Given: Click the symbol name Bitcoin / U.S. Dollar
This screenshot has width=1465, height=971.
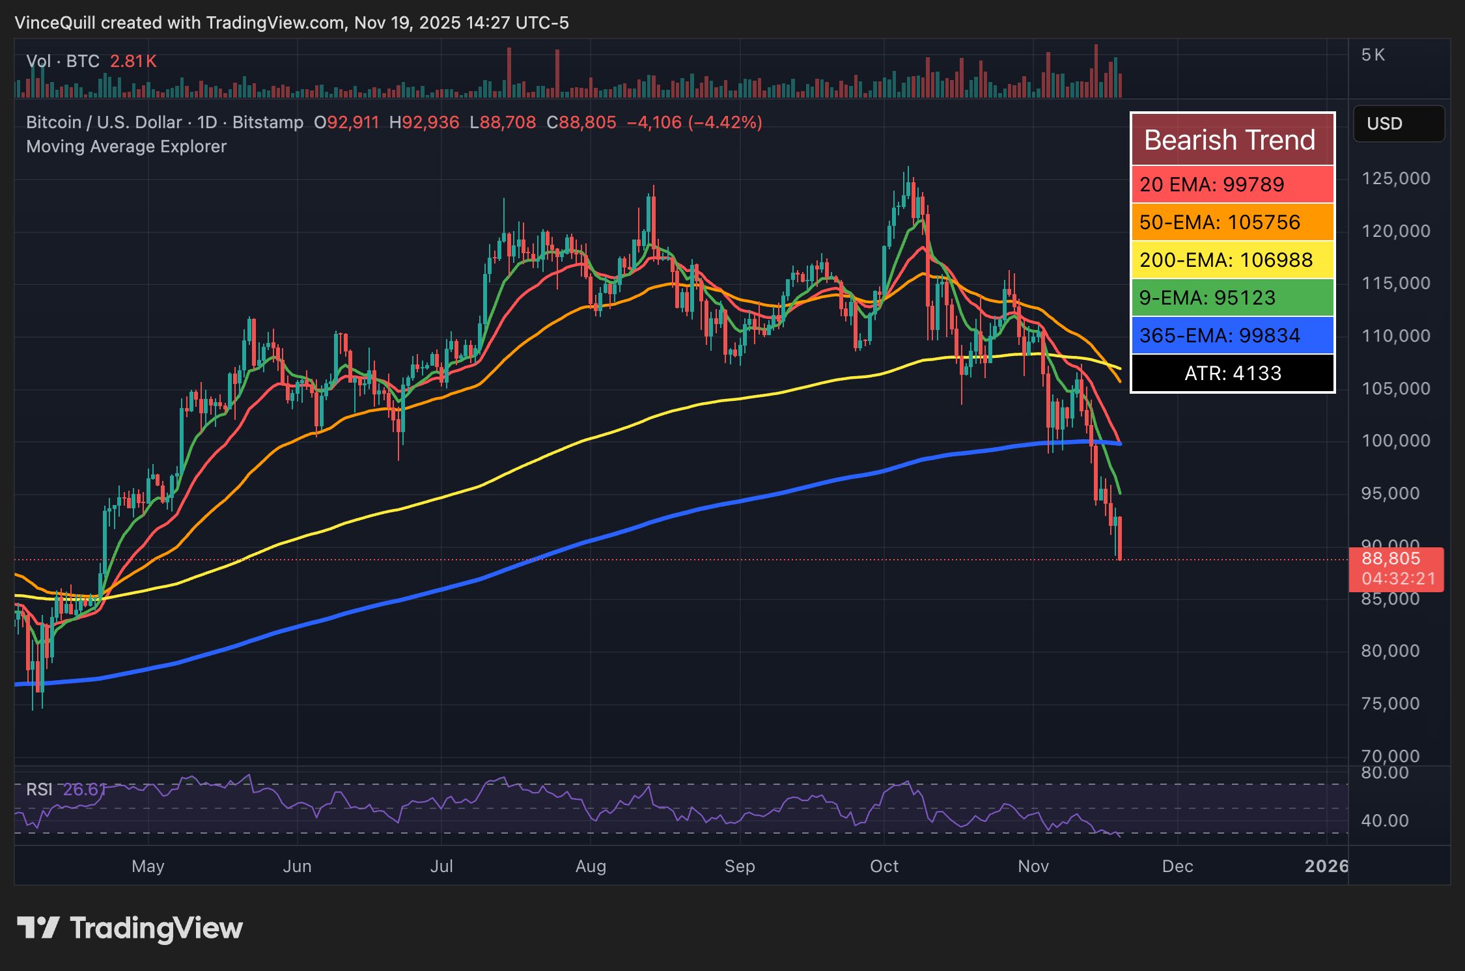Looking at the screenshot, I should tap(104, 122).
